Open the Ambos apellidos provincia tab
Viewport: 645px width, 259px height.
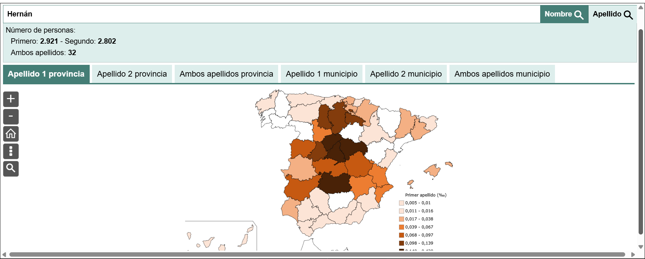[226, 74]
